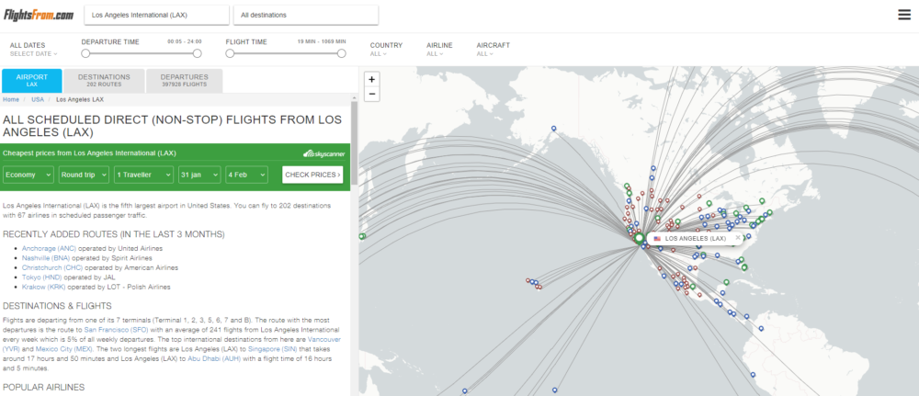
Task: Click the FlightsFrom.com logo
Action: click(x=38, y=15)
